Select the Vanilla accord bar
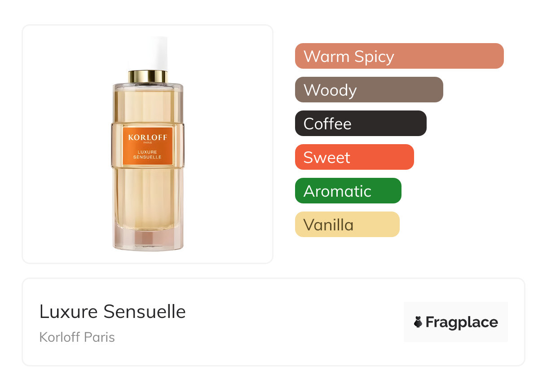Viewport: 547px width, 388px height. [x=347, y=225]
